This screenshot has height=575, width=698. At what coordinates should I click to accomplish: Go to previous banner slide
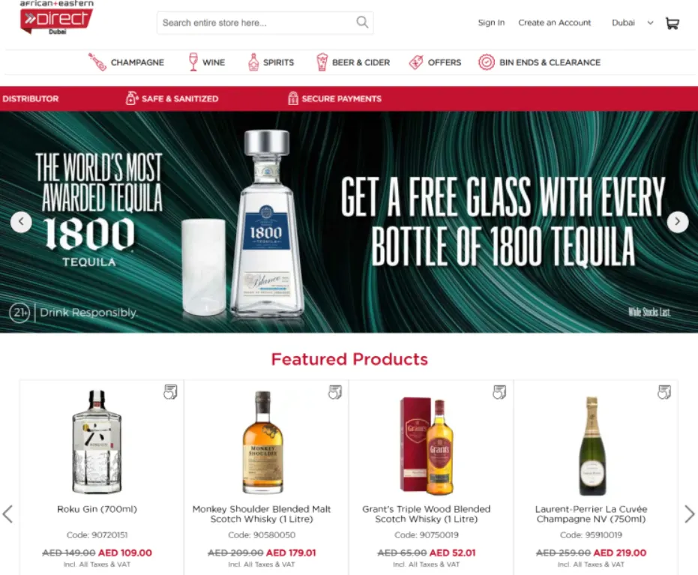(21, 221)
